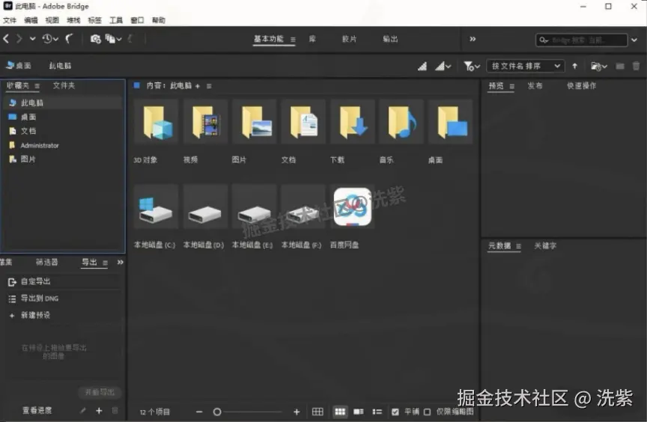Switch to list view icon
The width and height of the screenshot is (647, 422).
click(377, 412)
